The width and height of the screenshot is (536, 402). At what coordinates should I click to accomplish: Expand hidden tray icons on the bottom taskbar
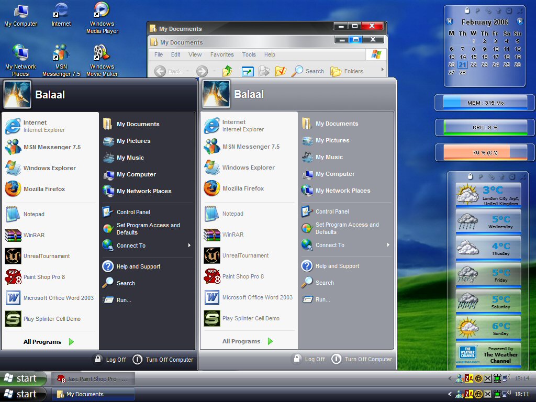coord(450,394)
